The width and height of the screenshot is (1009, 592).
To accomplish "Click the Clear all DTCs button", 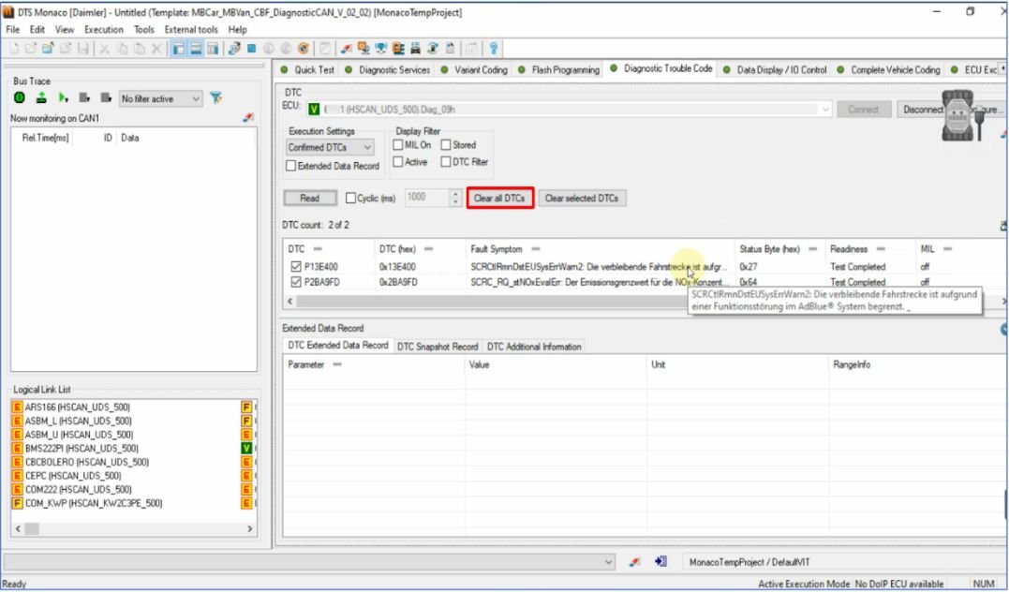I will coord(499,199).
